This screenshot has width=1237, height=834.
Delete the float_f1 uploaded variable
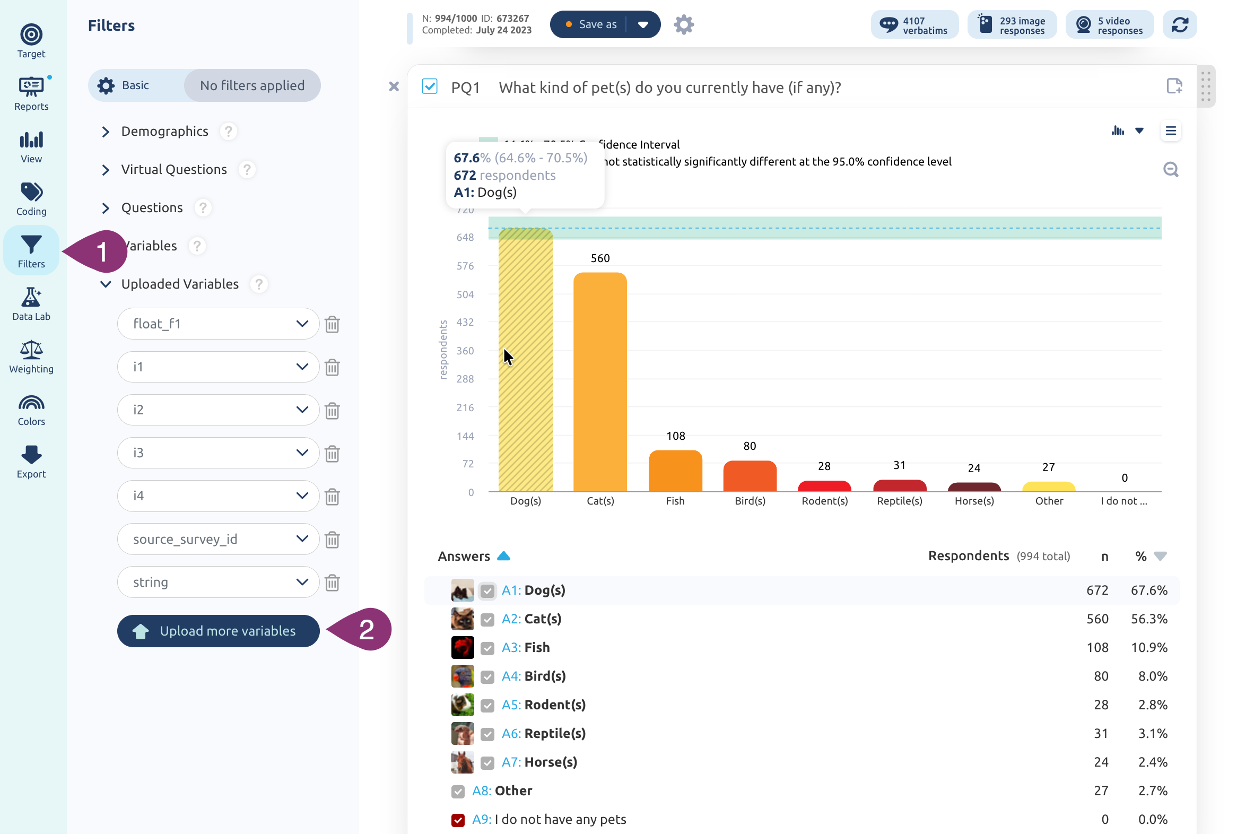(333, 324)
